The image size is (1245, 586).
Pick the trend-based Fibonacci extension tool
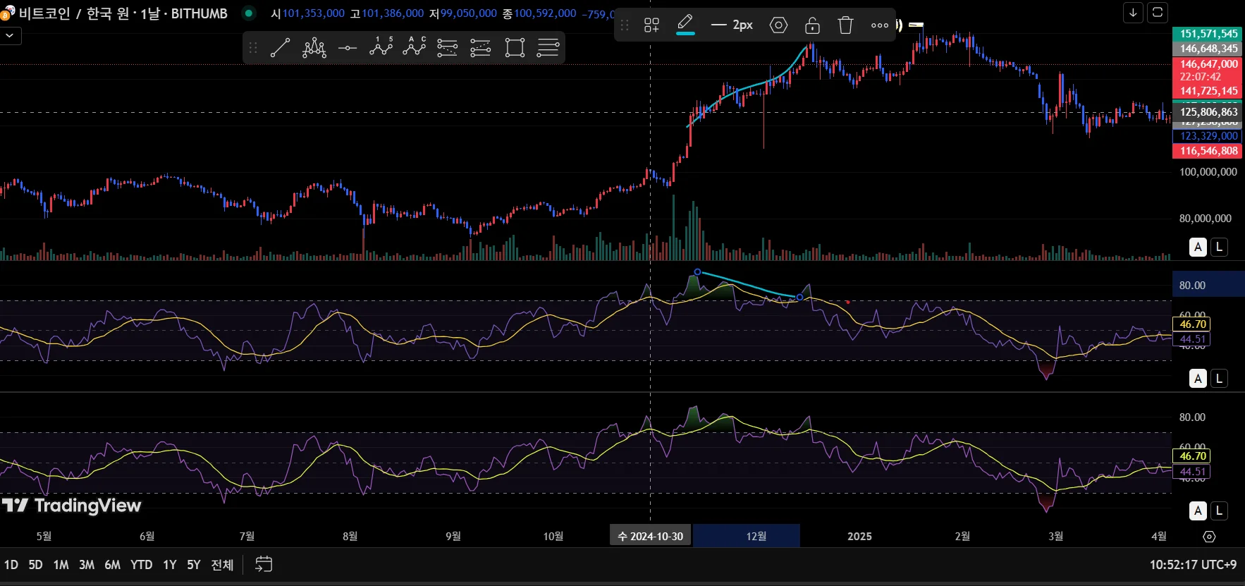pos(481,48)
